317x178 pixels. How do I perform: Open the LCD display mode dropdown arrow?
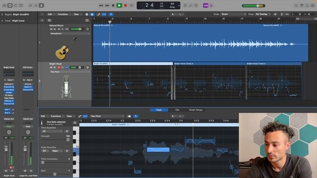point(179,5)
